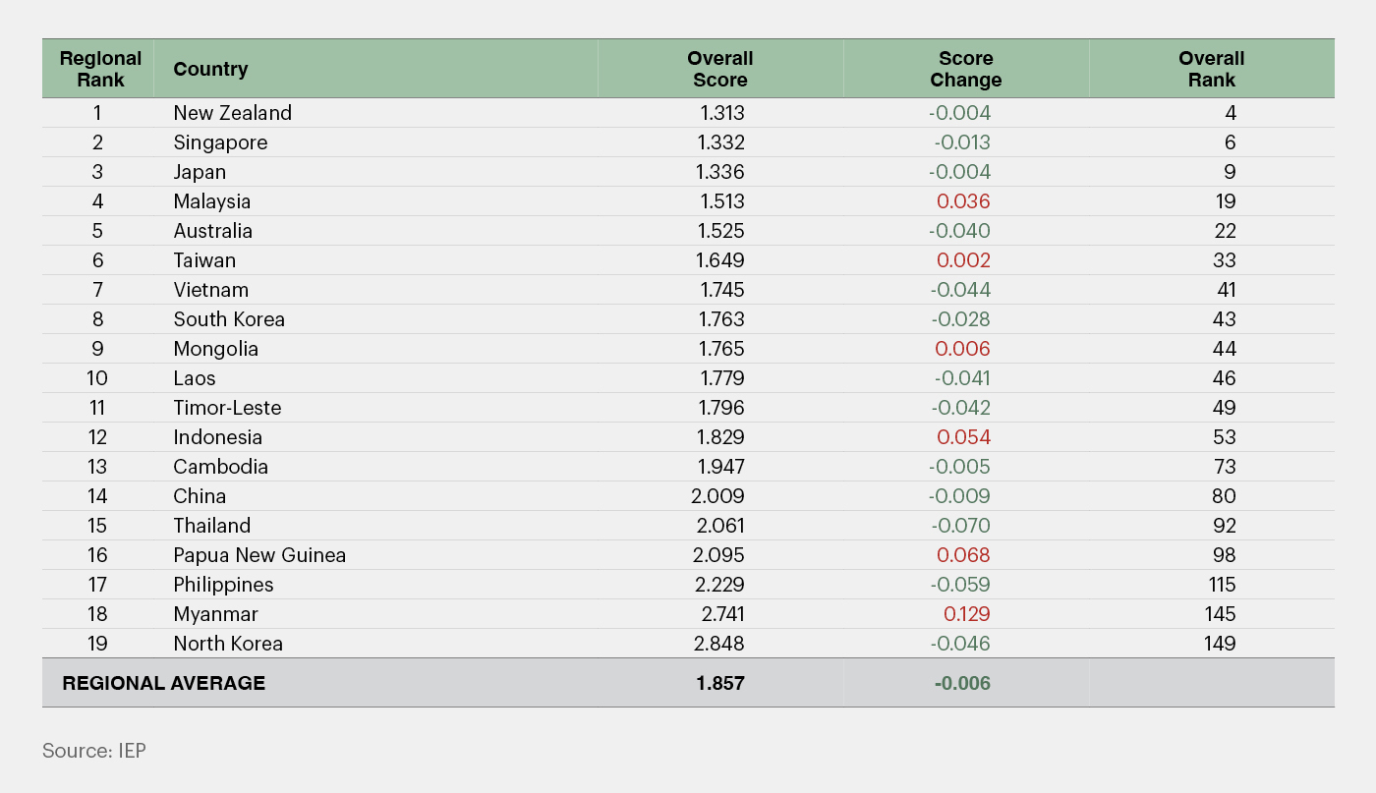Click Timor-Leste's score change -0.042
The width and height of the screenshot is (1376, 793).
(960, 408)
